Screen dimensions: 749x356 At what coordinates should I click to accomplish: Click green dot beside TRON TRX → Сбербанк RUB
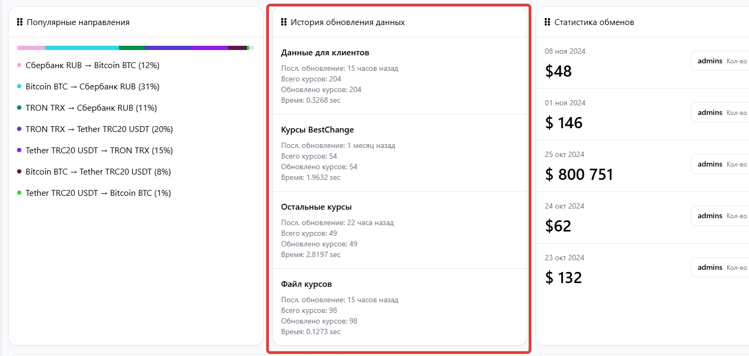tap(19, 108)
